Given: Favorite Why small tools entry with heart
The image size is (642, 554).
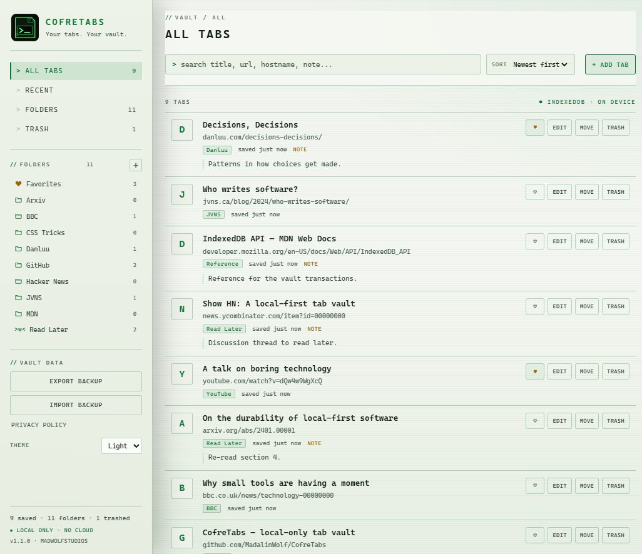Looking at the screenshot, I should click(535, 486).
